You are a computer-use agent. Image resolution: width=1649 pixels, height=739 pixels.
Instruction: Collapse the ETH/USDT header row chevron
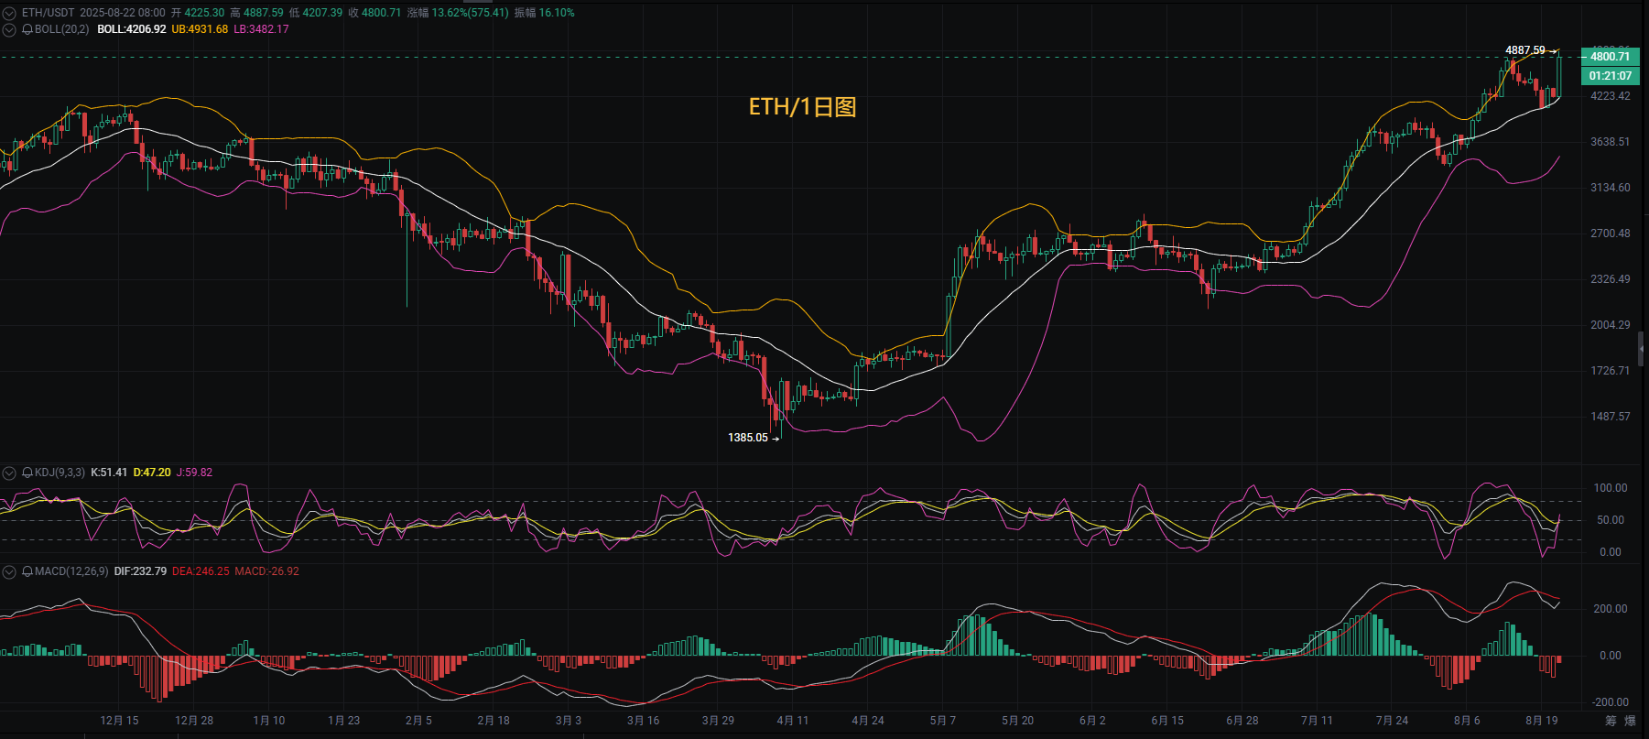[x=9, y=13]
